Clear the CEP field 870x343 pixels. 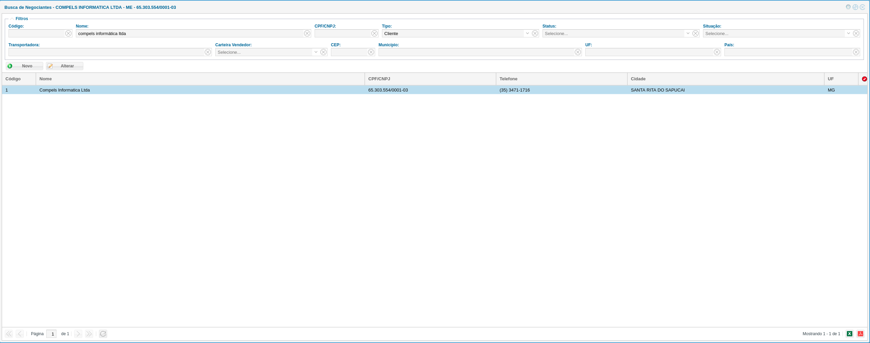[371, 52]
